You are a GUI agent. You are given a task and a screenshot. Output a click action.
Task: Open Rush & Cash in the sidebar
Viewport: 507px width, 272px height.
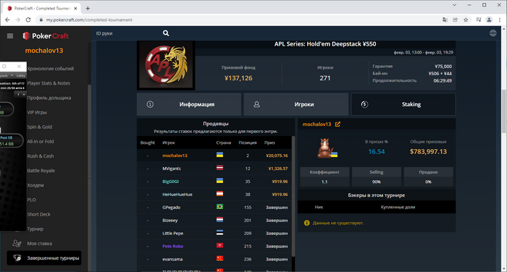[x=41, y=156]
